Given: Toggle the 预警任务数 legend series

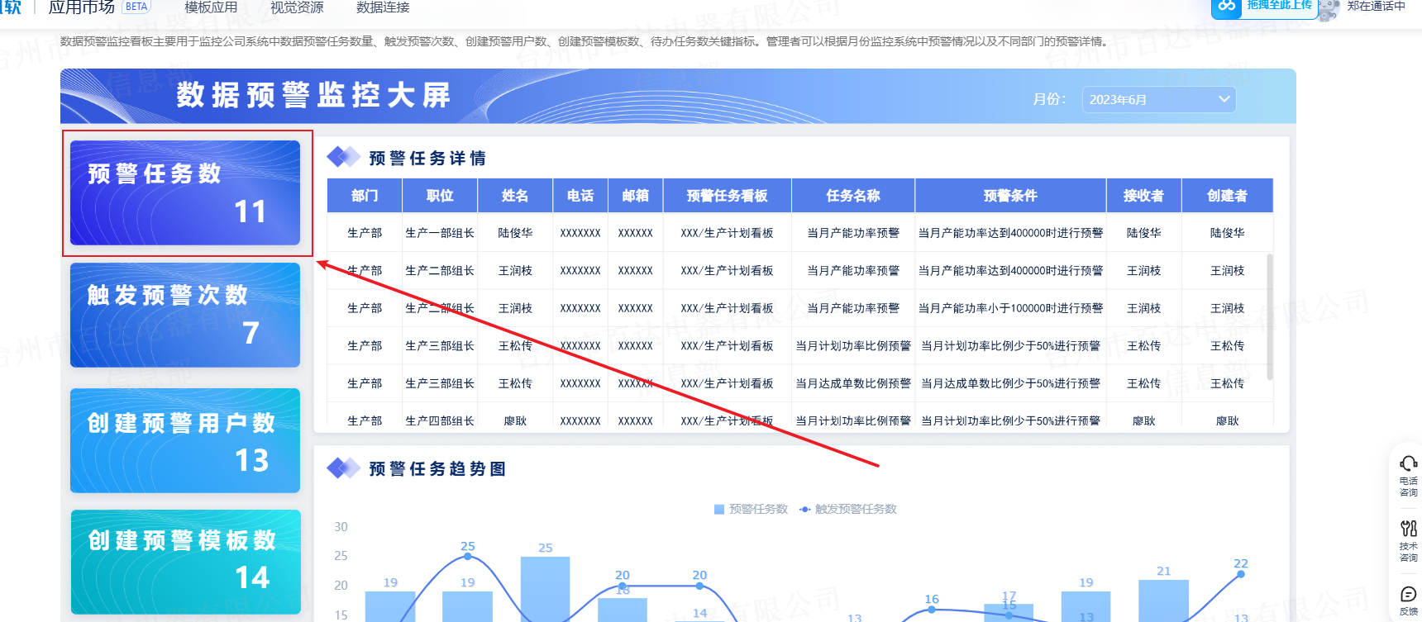Looking at the screenshot, I should point(751,509).
